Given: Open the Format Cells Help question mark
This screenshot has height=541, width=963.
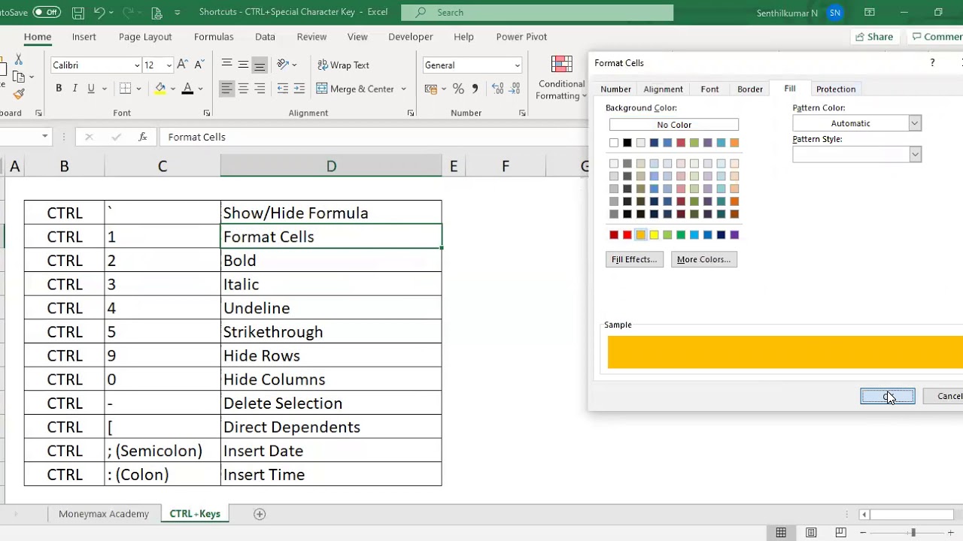Looking at the screenshot, I should click(932, 63).
